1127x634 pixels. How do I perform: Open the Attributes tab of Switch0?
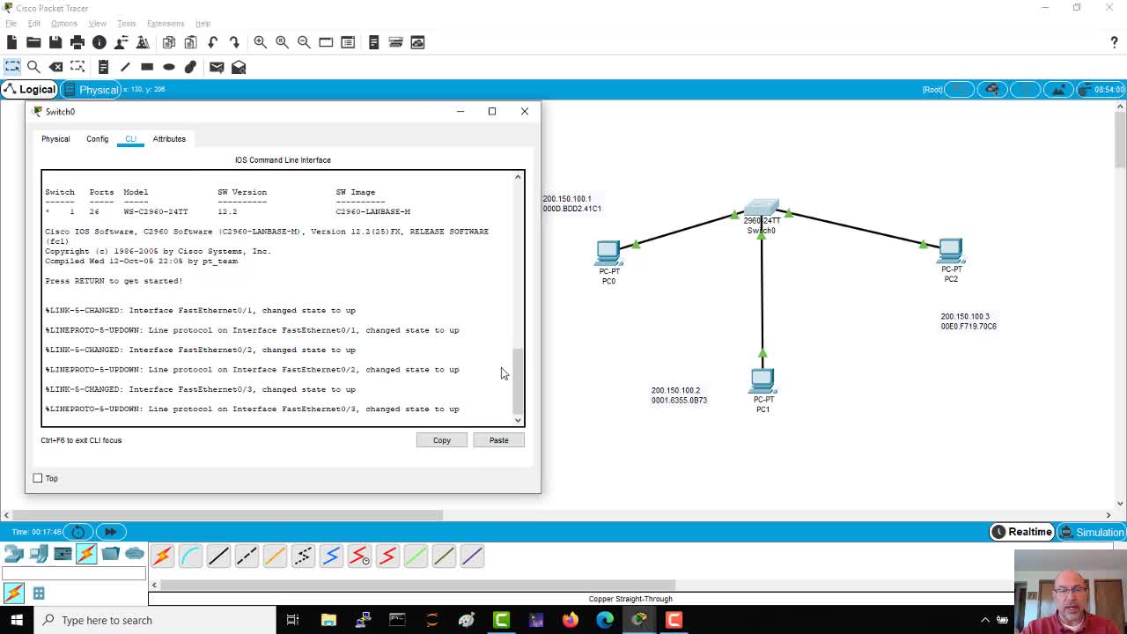169,138
